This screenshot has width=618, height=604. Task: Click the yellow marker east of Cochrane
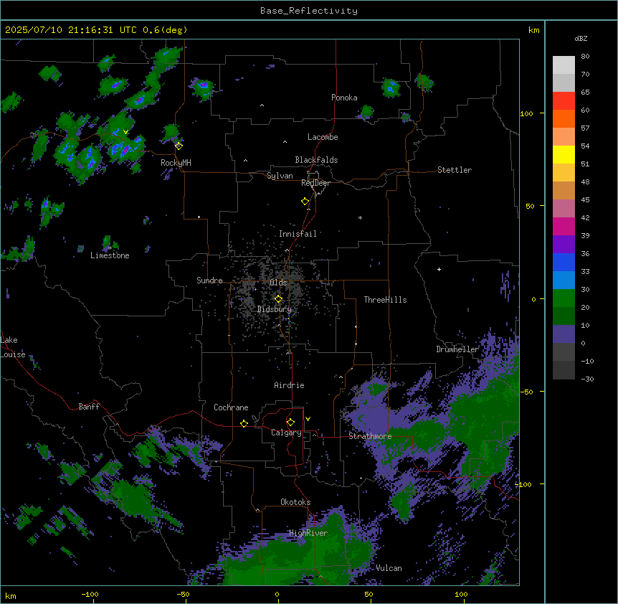[x=244, y=423]
